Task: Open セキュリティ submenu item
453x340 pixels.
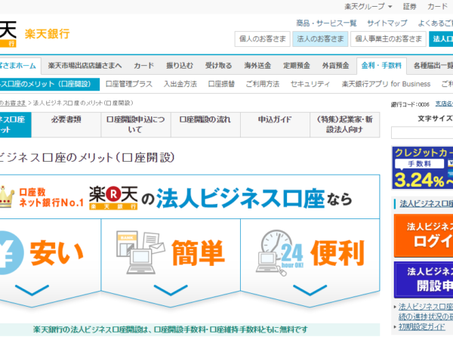Action: tap(310, 84)
